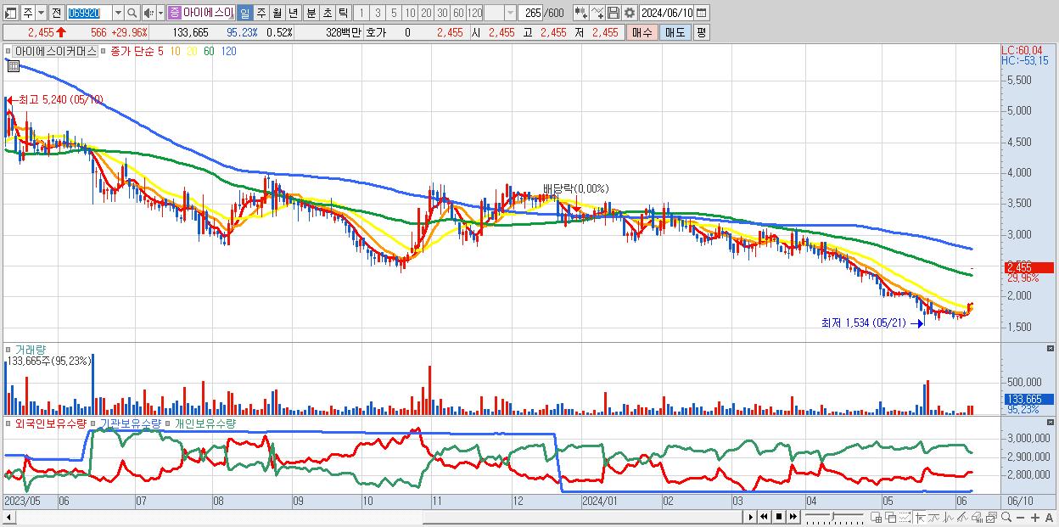Fast-forward chart replay with the double-right arrow
1059x527 pixels.
coord(793,517)
